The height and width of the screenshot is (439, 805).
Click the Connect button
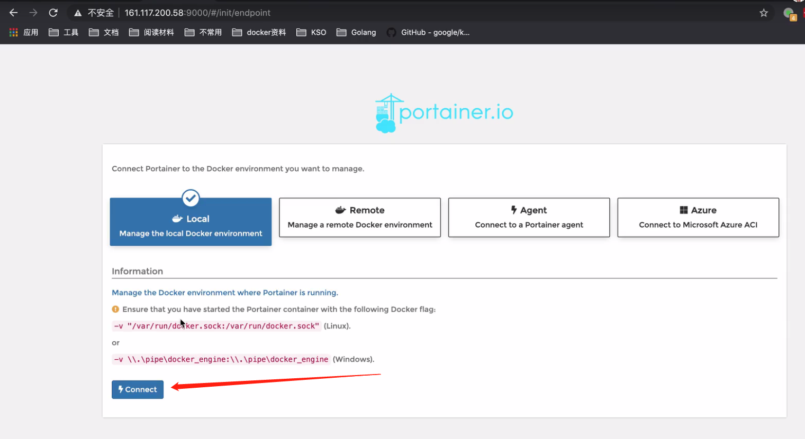[x=138, y=389]
